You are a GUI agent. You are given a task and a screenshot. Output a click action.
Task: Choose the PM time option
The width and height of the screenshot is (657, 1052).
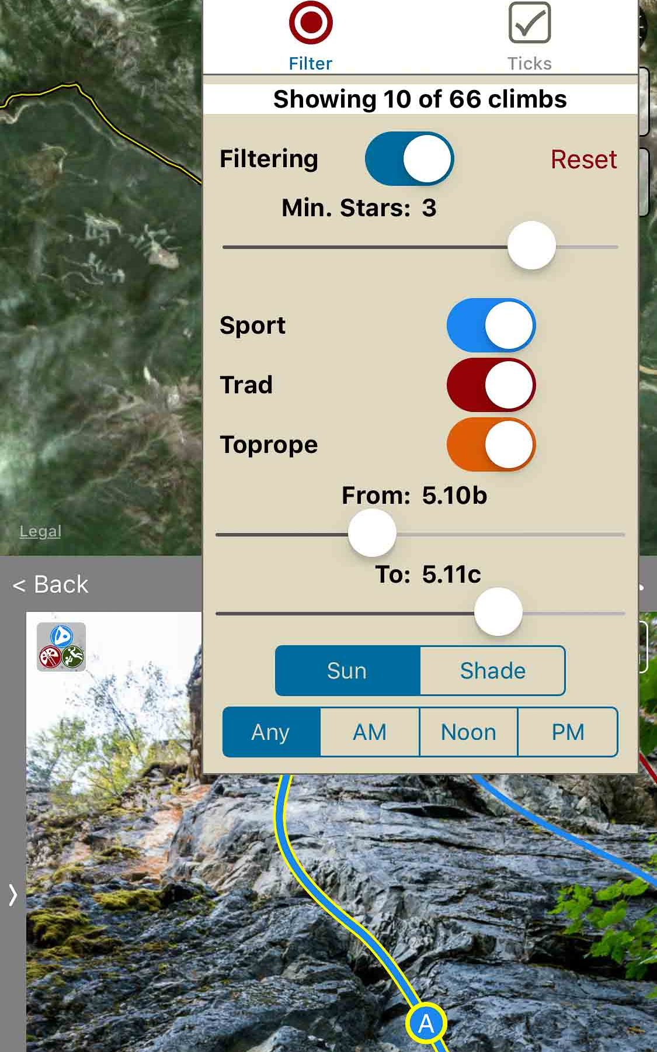click(568, 732)
